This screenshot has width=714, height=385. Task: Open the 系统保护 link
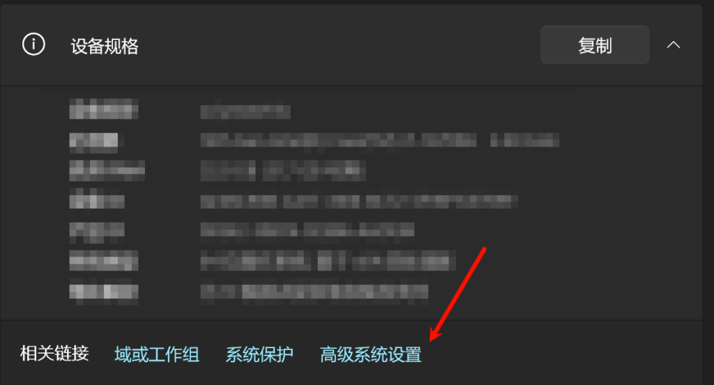coord(259,354)
